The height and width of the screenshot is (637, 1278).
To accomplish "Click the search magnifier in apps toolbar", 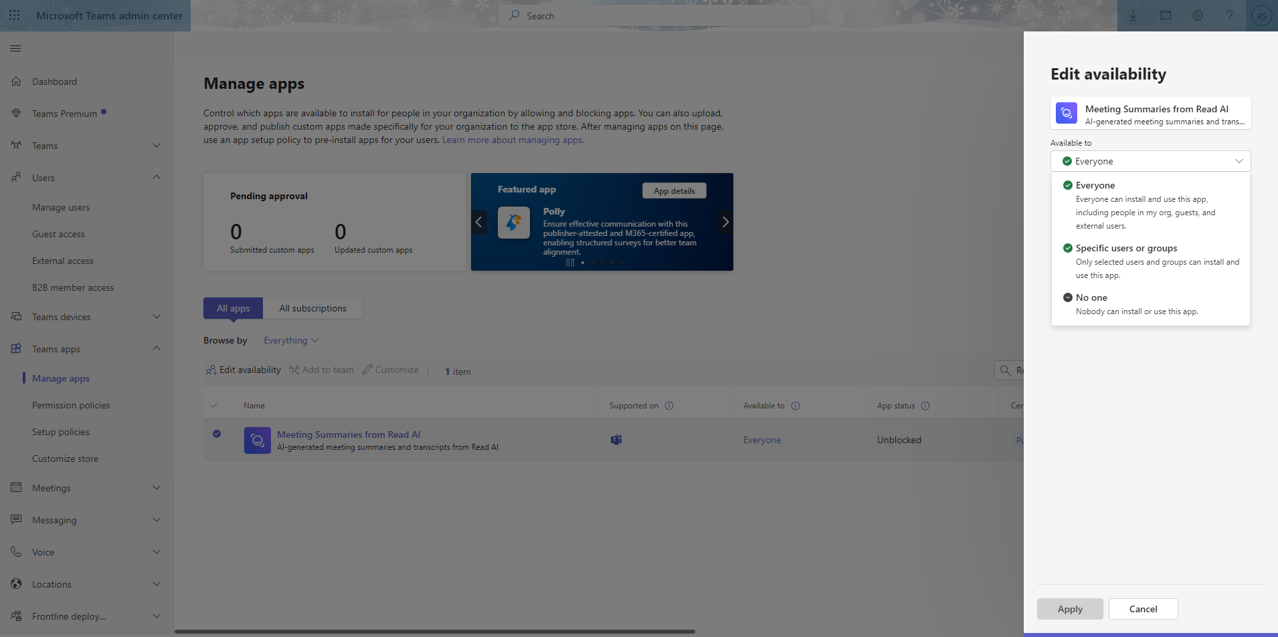I will click(x=1005, y=370).
